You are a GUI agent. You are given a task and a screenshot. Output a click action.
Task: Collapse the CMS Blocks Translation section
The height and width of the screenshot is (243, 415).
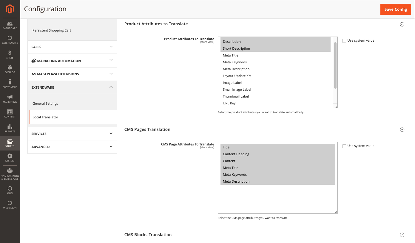402,235
